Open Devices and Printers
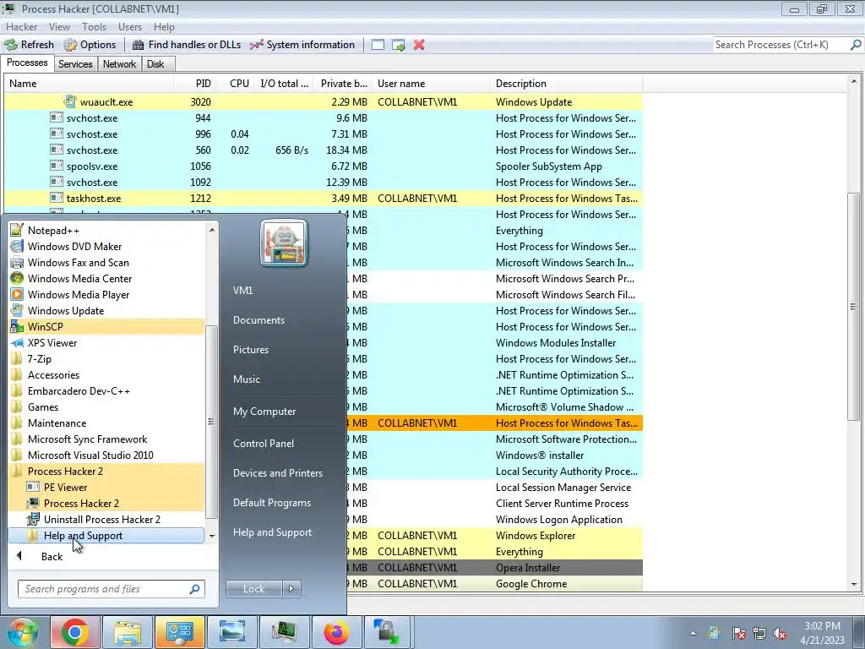The height and width of the screenshot is (649, 865). pos(277,473)
